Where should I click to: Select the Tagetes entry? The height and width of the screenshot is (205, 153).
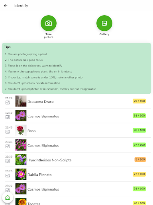click(78, 201)
